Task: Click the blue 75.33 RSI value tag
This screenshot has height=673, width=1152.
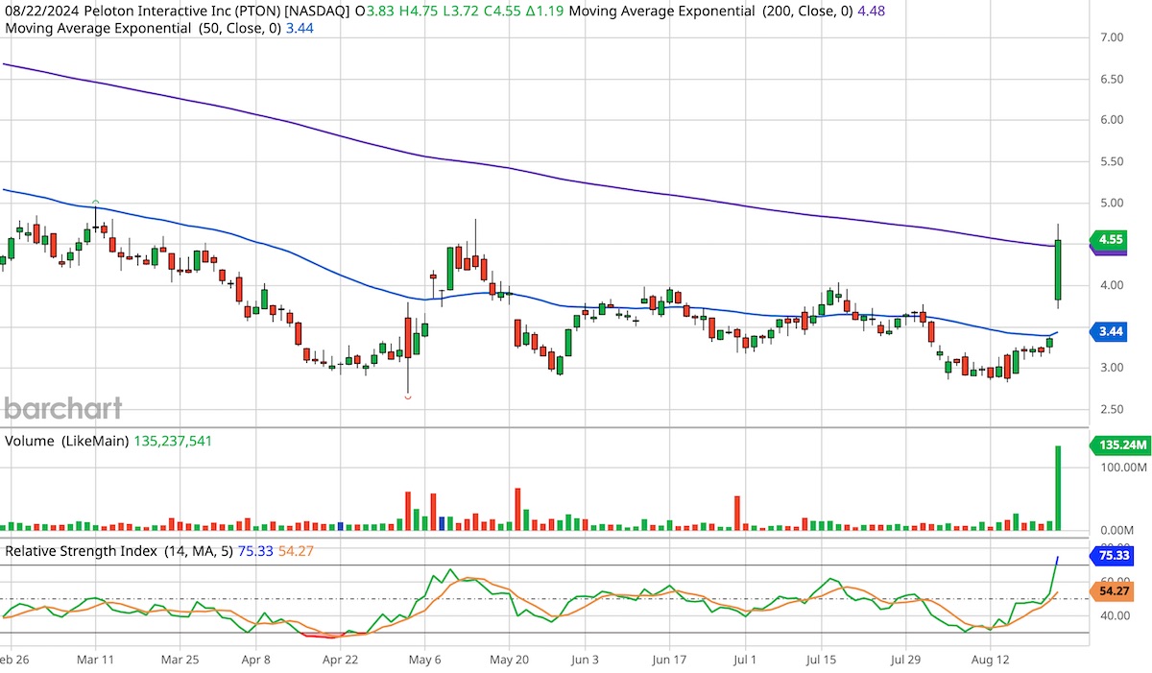Action: [x=1115, y=555]
